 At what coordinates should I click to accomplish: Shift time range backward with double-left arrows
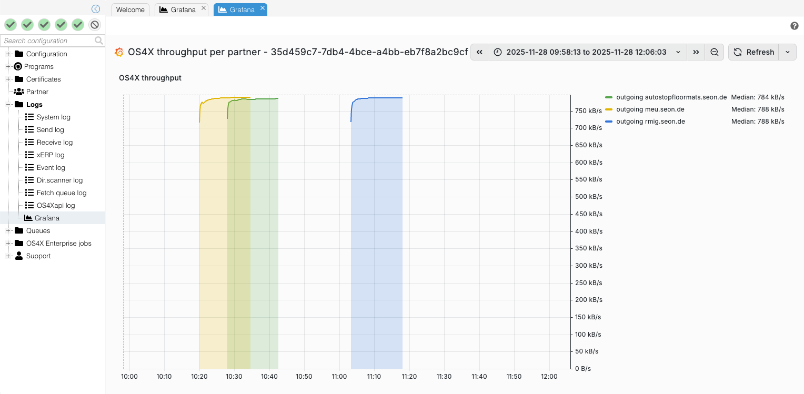point(479,52)
